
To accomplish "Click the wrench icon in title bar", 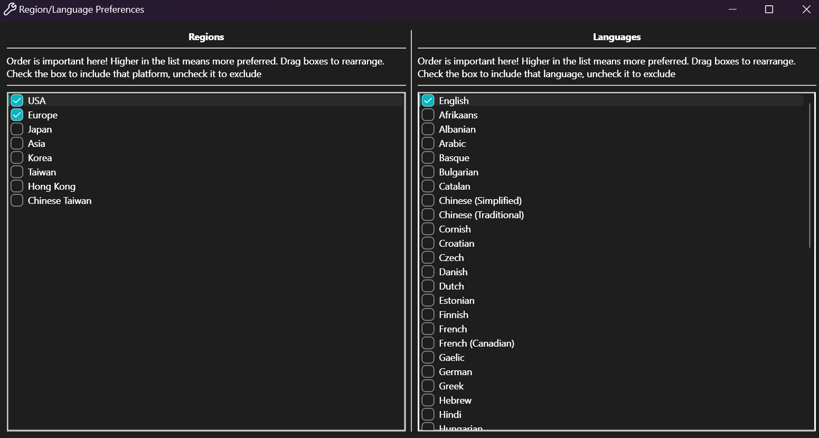I will click(10, 9).
